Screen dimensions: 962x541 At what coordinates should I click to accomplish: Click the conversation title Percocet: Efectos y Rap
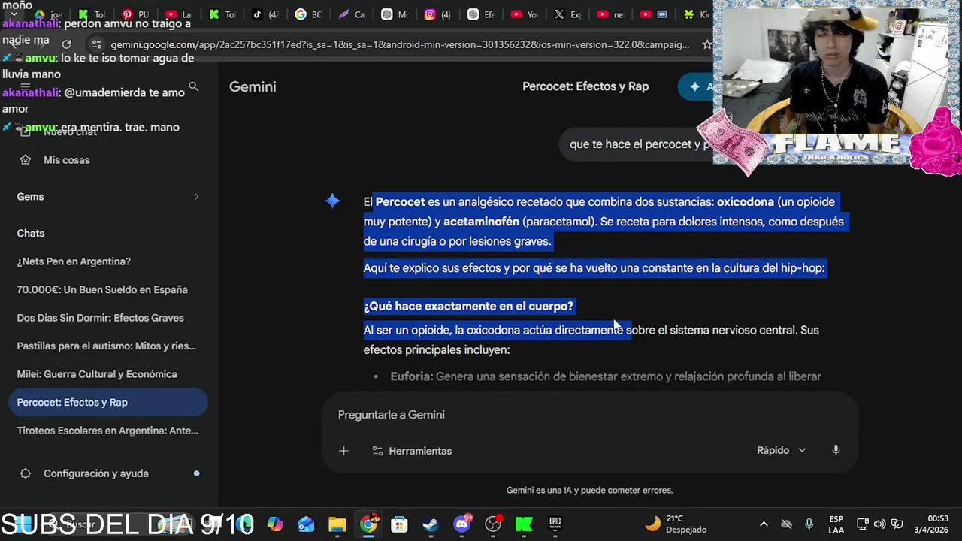tap(585, 86)
